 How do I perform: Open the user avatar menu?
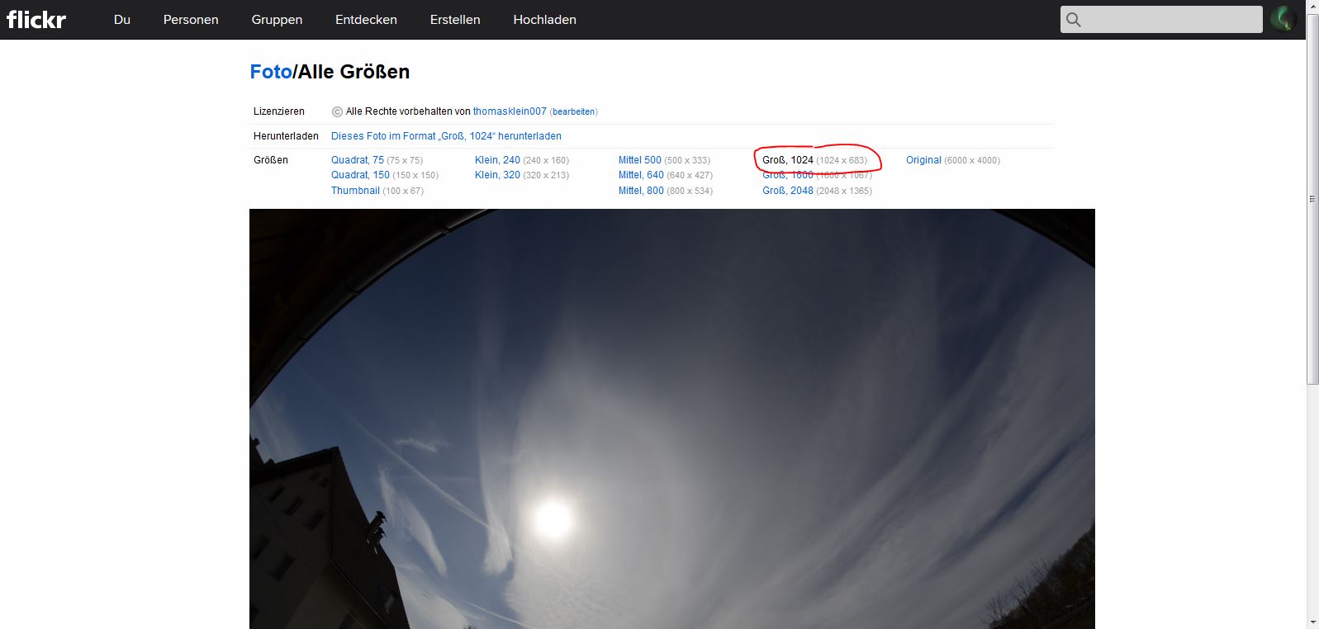coord(1283,19)
